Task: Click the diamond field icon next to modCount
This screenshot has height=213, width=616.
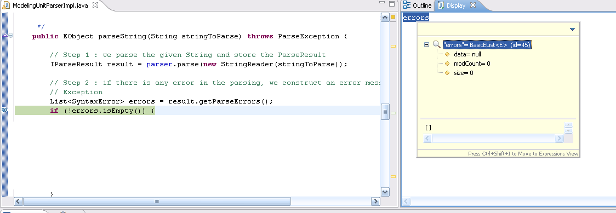Action: click(447, 64)
